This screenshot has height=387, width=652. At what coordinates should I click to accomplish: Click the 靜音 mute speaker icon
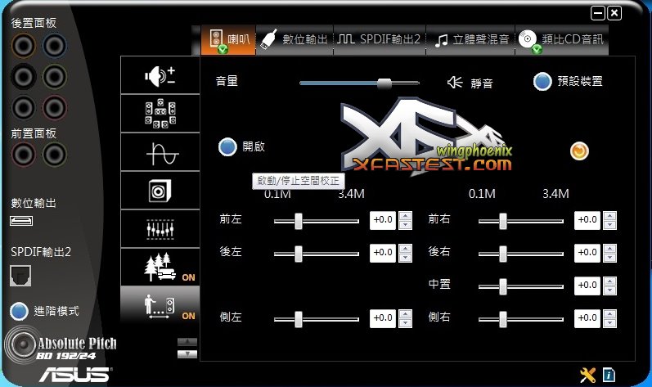tap(455, 82)
